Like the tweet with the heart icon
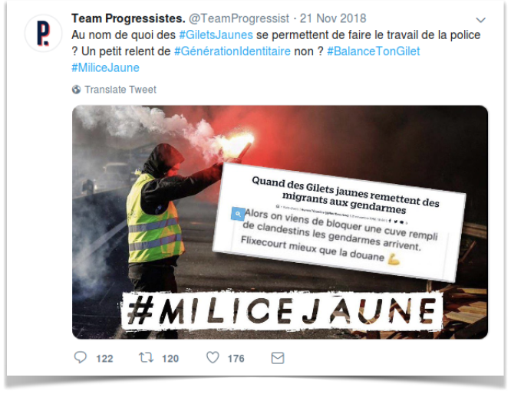 click(213, 357)
